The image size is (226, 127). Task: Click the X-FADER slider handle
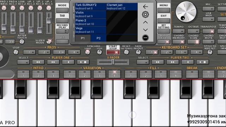point(113,62)
